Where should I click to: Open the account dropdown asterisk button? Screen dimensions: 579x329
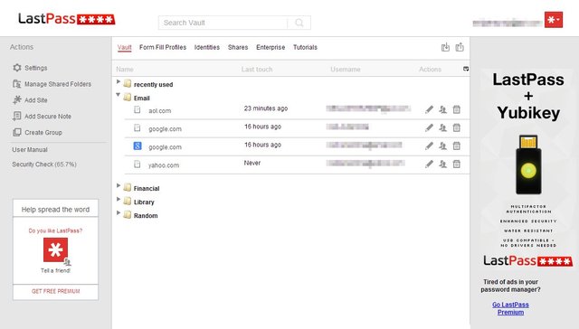(553, 20)
